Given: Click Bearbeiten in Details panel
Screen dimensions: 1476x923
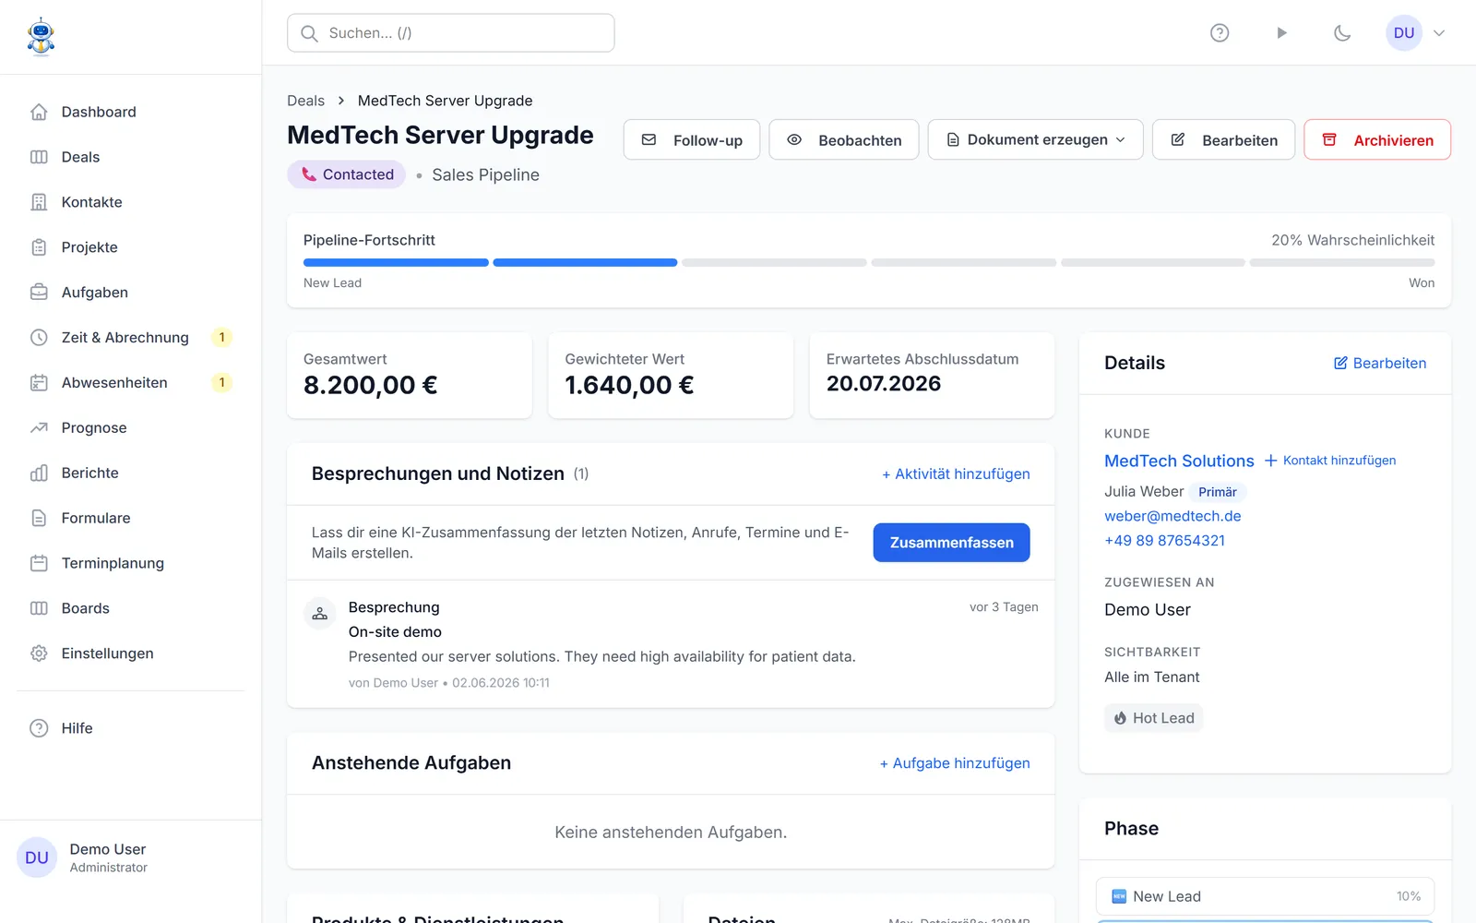Looking at the screenshot, I should click(x=1380, y=363).
